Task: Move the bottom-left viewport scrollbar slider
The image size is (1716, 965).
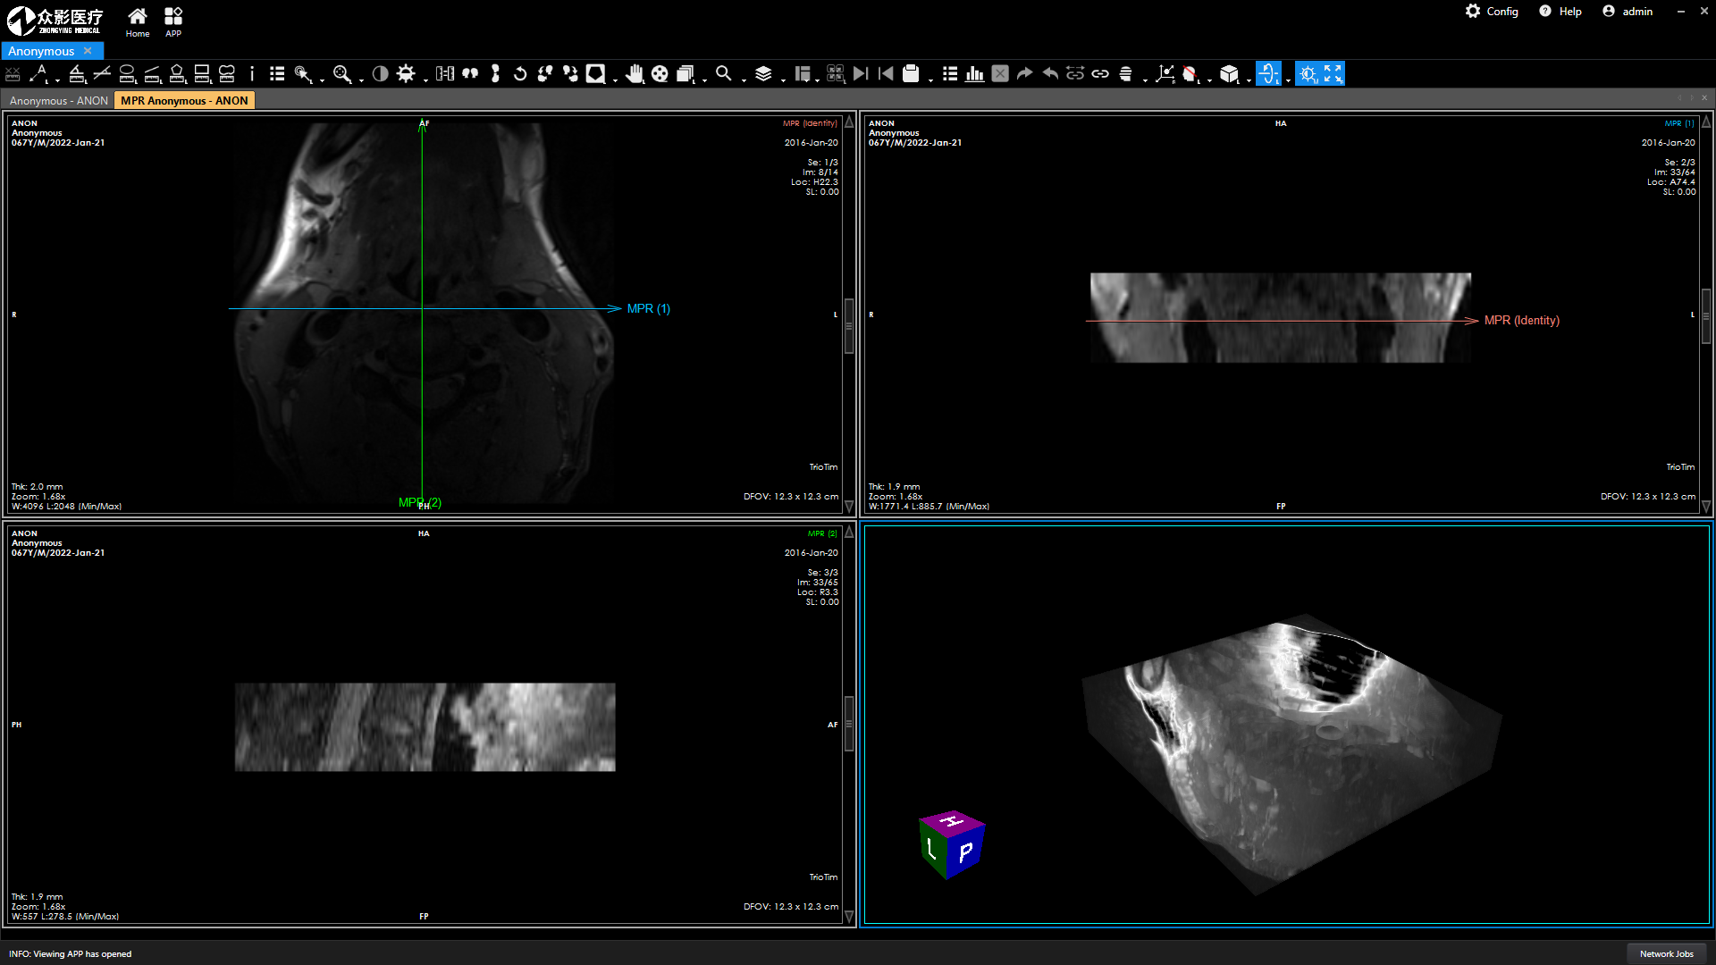Action: point(849,723)
